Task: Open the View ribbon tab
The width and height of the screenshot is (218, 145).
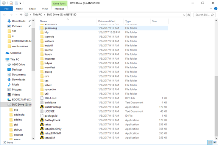Action: pos(45,9)
